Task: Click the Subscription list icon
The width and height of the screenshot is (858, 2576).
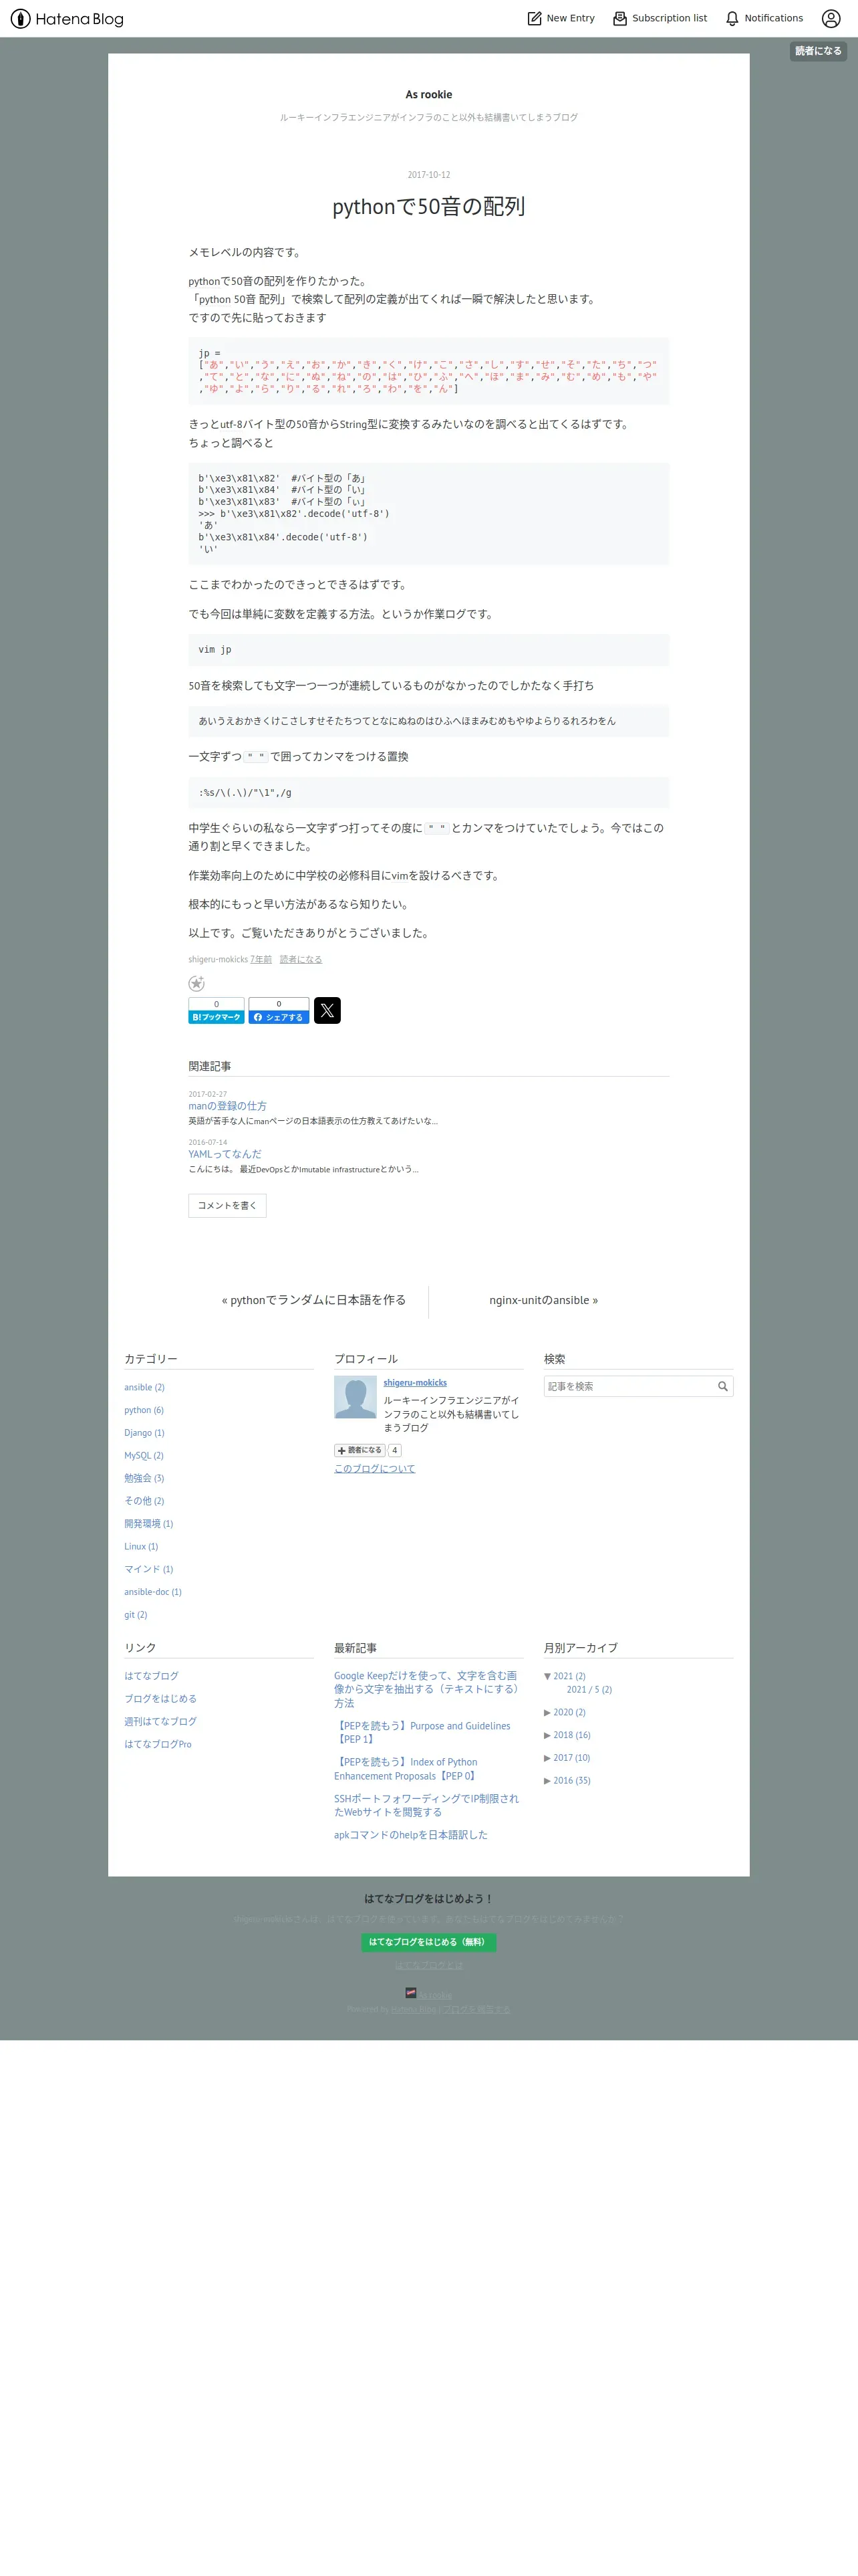Action: coord(620,18)
